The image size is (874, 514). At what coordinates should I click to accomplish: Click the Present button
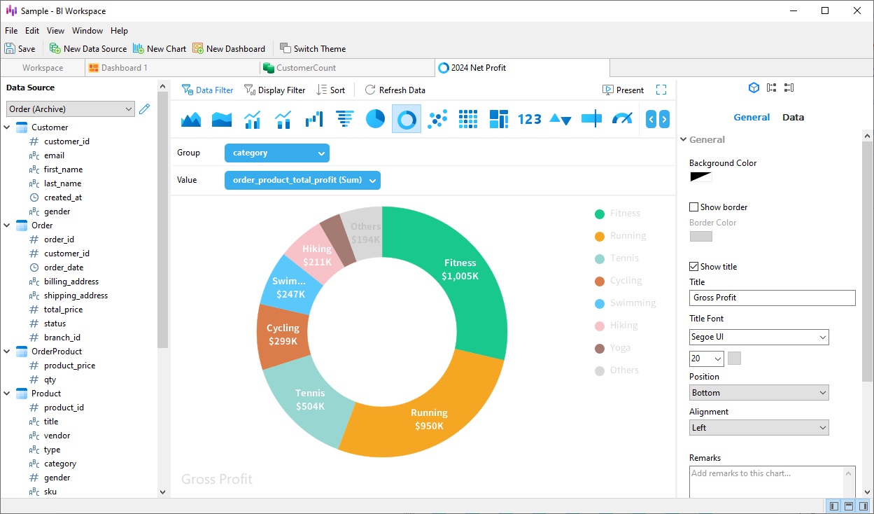(x=623, y=90)
